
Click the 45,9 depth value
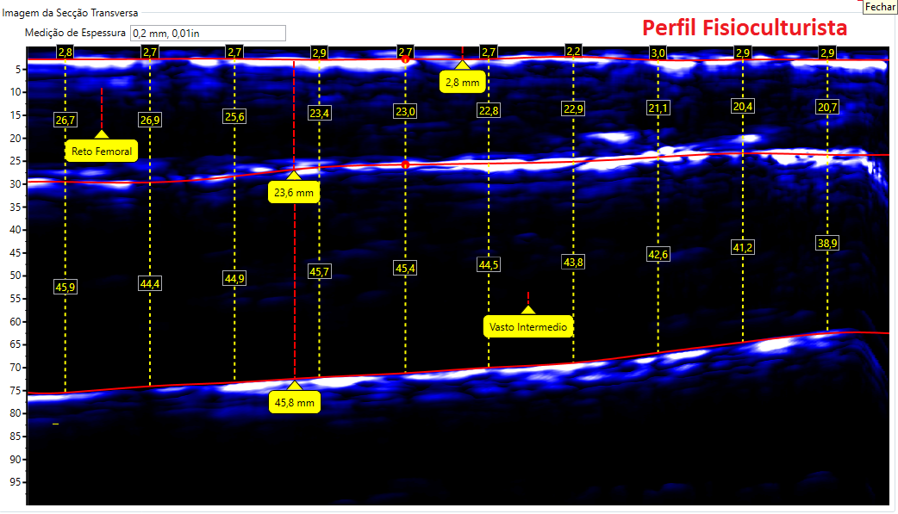(65, 288)
